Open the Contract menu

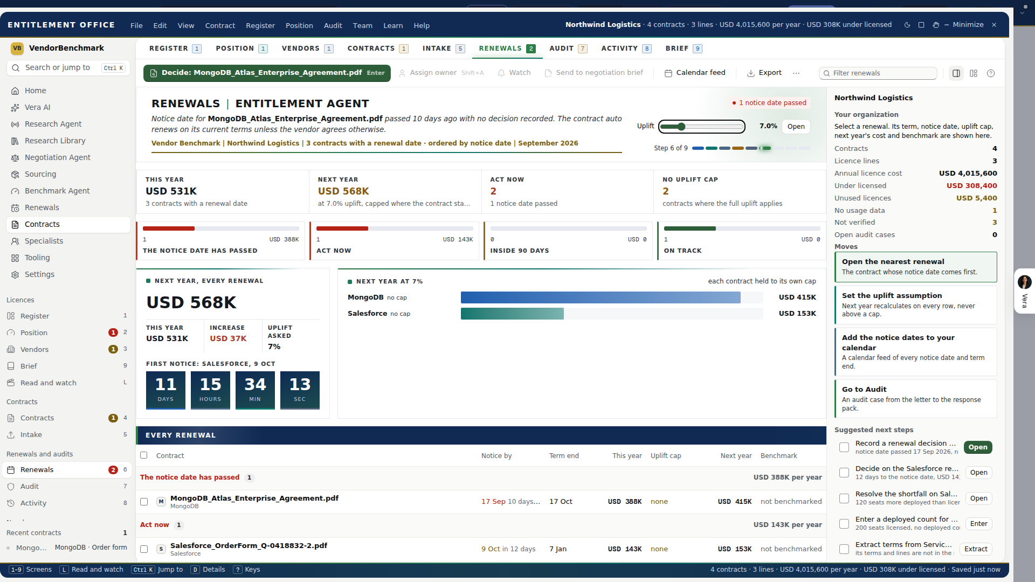click(x=220, y=25)
